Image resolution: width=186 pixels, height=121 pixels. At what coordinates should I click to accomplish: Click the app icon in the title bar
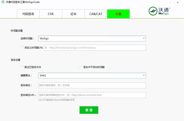click(x=3, y=2)
